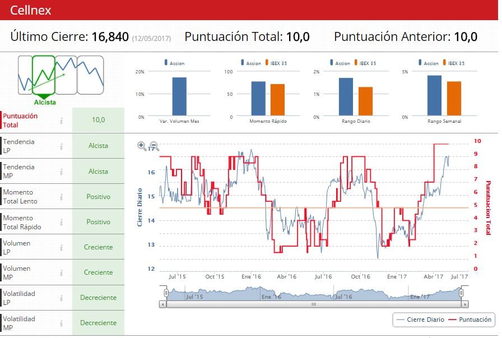
Task: Open info icon for Volatilidad MP row
Action: coord(61,323)
